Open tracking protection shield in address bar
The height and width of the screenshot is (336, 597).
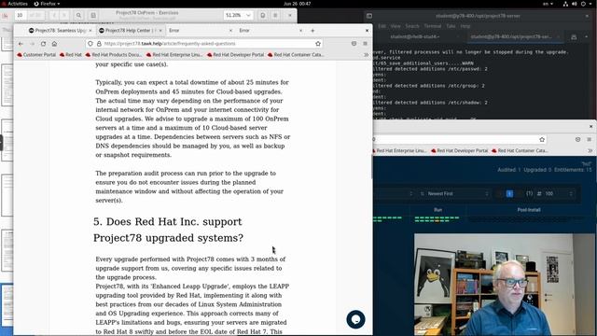point(90,44)
